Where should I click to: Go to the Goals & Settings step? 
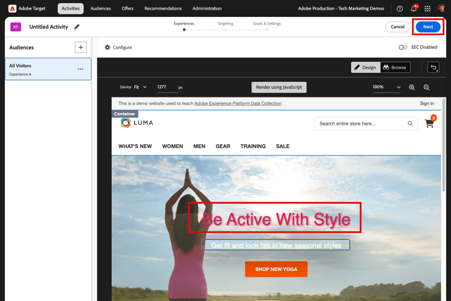(267, 26)
